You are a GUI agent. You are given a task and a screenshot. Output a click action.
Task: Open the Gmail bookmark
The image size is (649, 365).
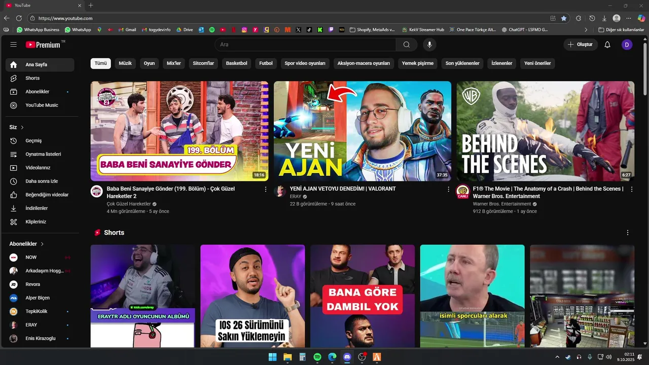[x=127, y=30]
